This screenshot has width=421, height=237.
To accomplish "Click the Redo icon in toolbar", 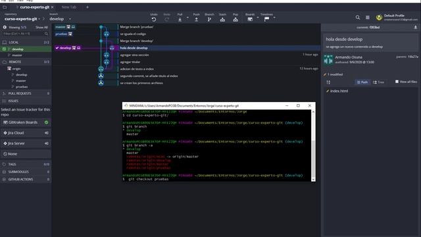I will [166, 19].
